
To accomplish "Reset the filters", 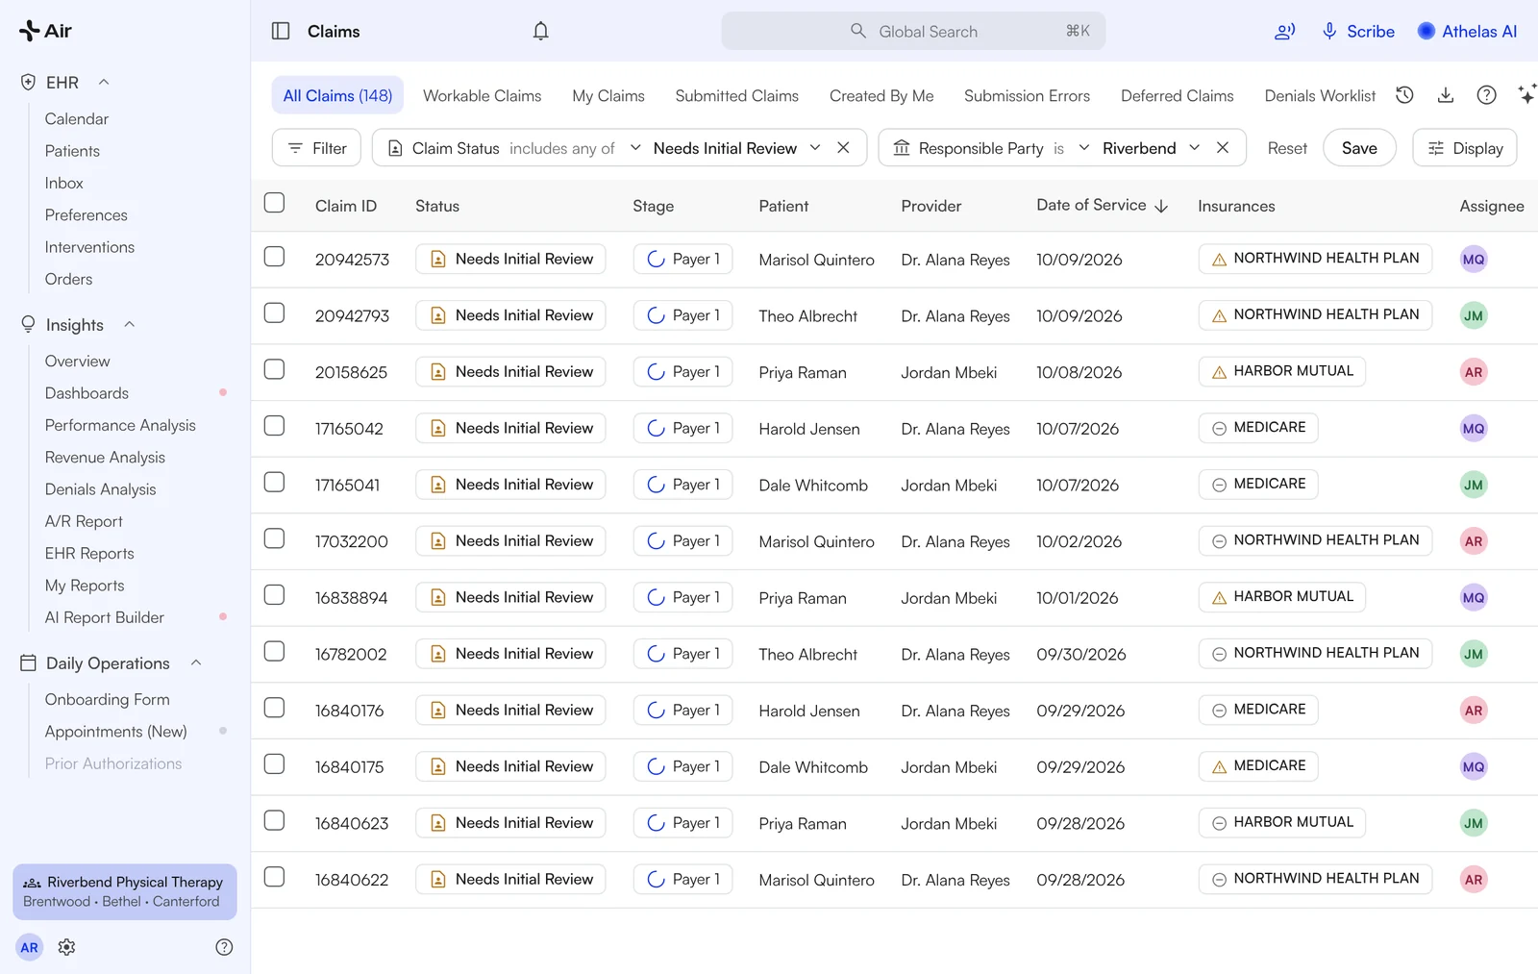I will click(x=1287, y=148).
